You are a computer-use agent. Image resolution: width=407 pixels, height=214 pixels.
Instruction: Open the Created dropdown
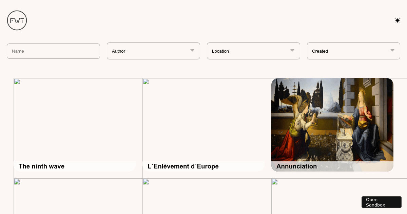(x=353, y=51)
